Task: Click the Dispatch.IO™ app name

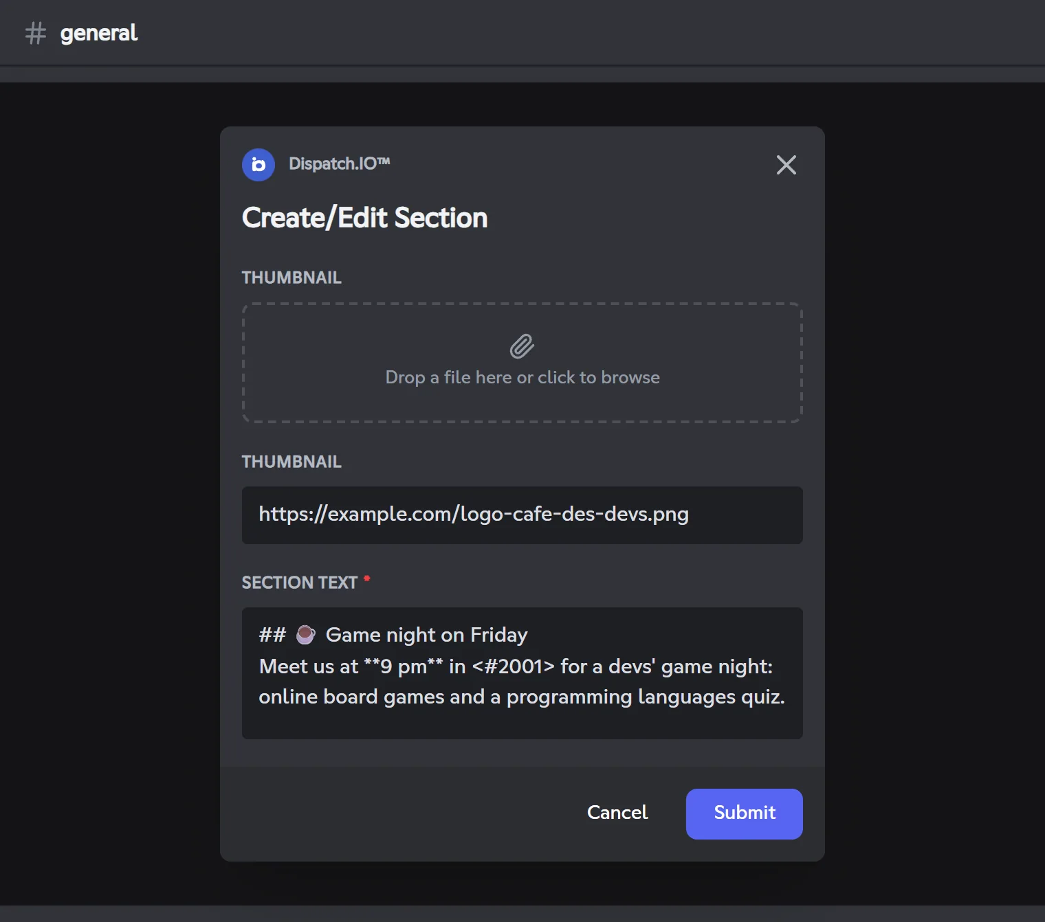Action: tap(340, 164)
